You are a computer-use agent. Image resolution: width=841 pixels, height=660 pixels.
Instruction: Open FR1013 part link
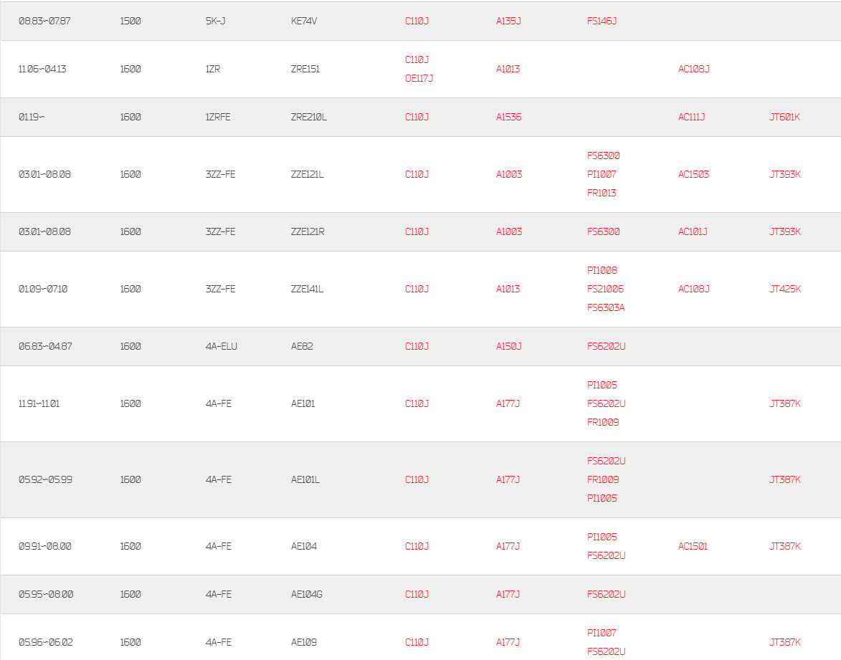point(602,193)
